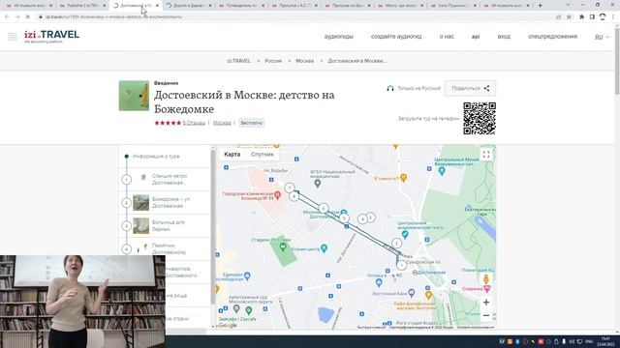
Task: Click the browser forward arrow
Action: tap(17, 17)
